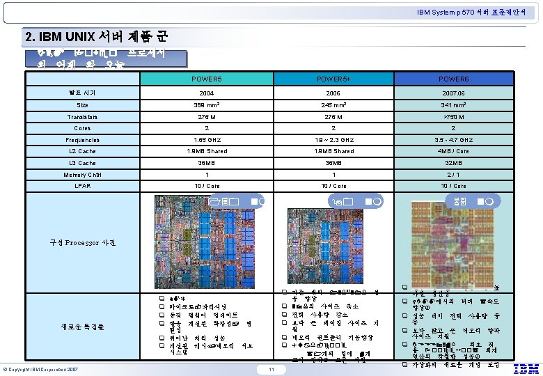Image resolution: width=543 pixels, height=376 pixels.
Task: Click the '2 / 1' memory controller cell
Action: coord(453,175)
